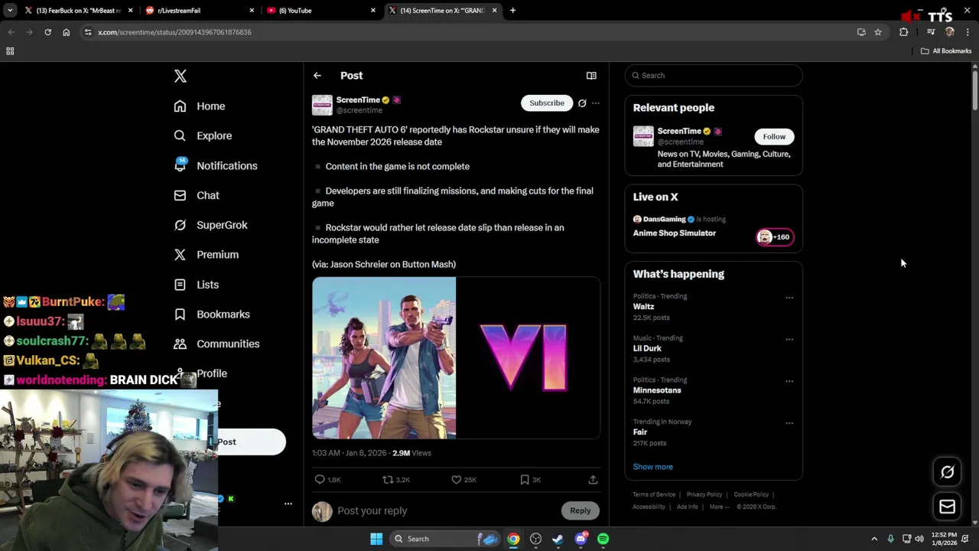
Task: Open Spotify from the taskbar
Action: (x=603, y=539)
